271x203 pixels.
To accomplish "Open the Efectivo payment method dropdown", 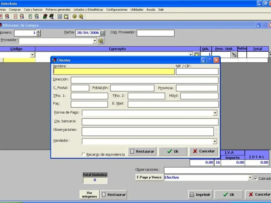I will [250, 177].
